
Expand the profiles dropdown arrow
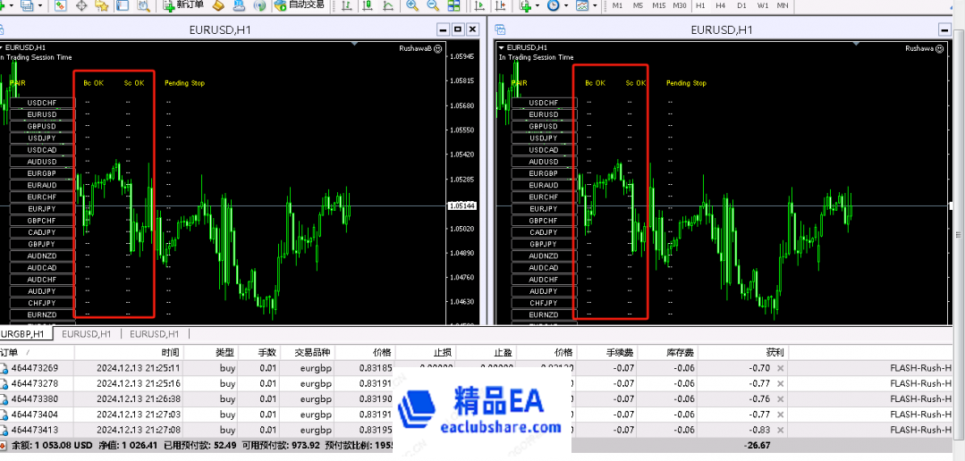[41, 6]
